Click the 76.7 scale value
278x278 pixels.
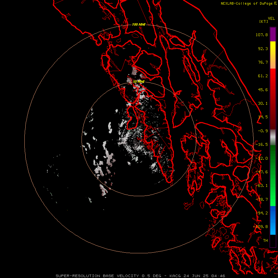tap(263, 62)
